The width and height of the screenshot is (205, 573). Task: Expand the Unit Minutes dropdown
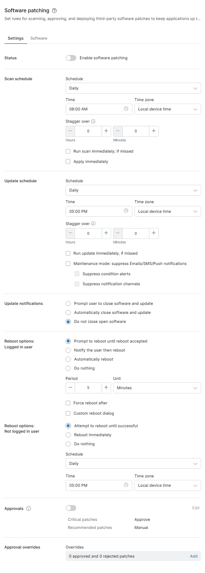157,388
